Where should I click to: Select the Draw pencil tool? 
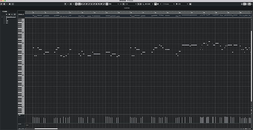pyautogui.click(x=84, y=4)
